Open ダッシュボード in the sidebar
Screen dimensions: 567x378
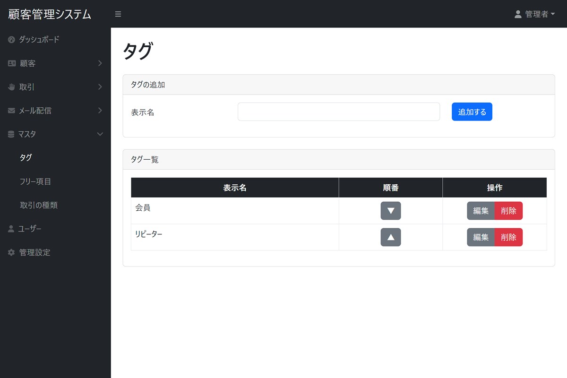(55, 40)
